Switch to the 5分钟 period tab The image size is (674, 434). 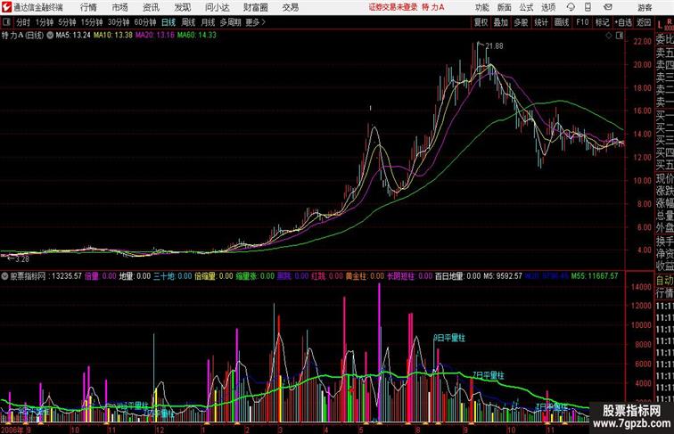[67, 22]
